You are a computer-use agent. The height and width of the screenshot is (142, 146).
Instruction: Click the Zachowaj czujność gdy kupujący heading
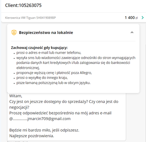(x=39, y=48)
